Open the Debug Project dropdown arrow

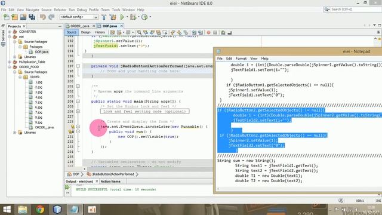click(138, 17)
